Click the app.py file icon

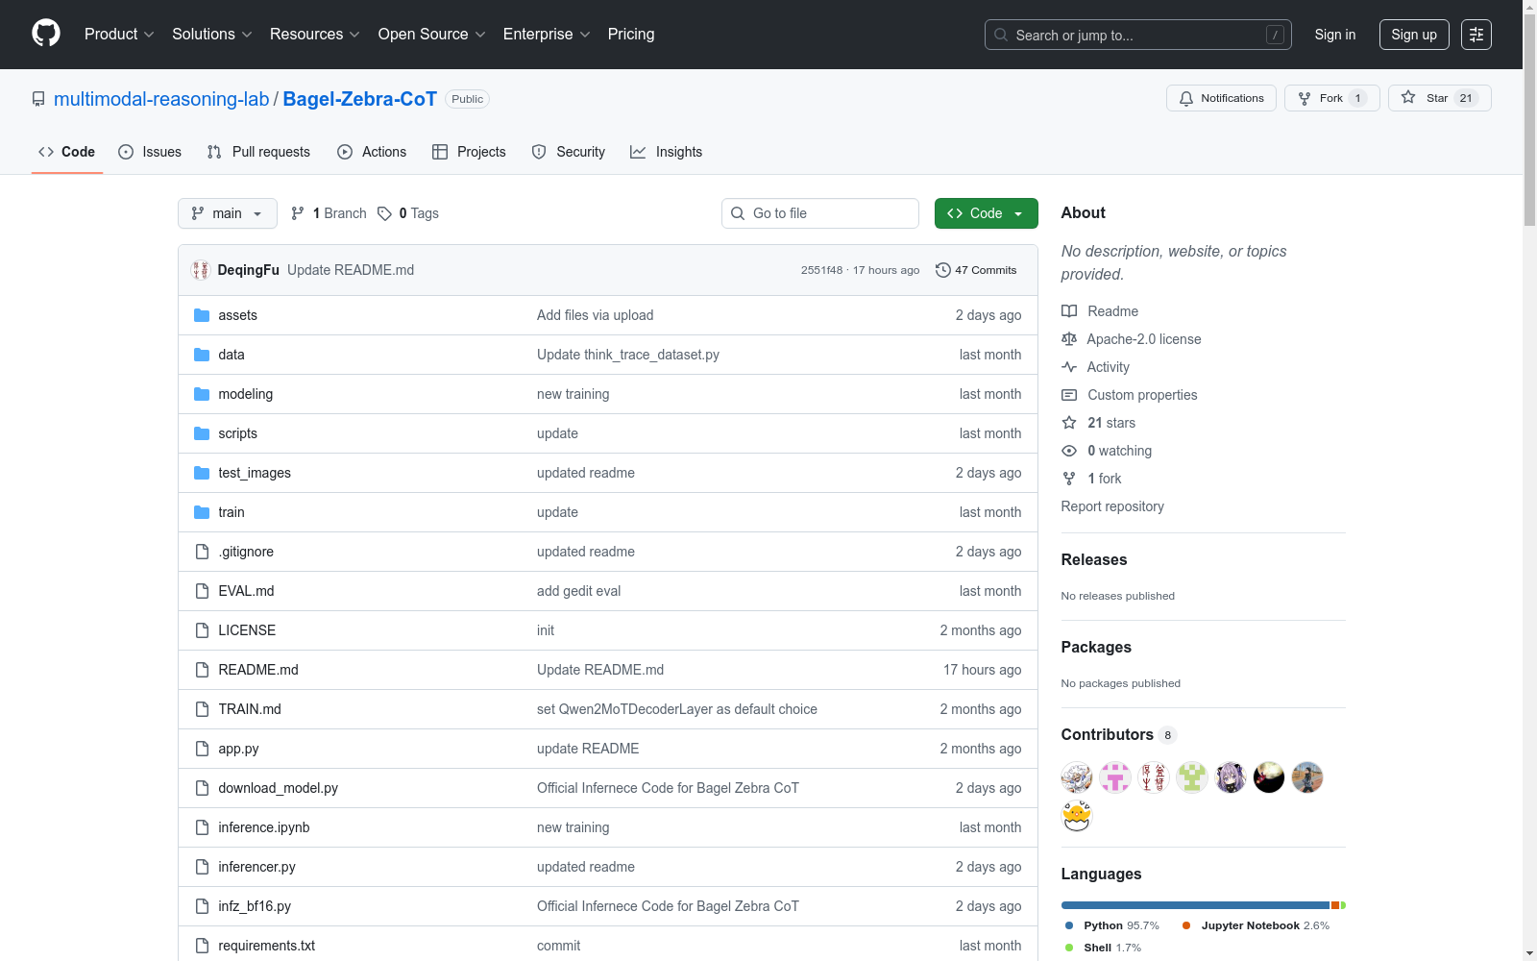coord(202,749)
